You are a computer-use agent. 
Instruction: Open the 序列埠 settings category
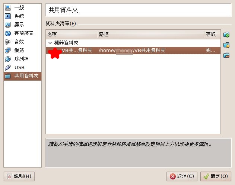click(x=22, y=59)
